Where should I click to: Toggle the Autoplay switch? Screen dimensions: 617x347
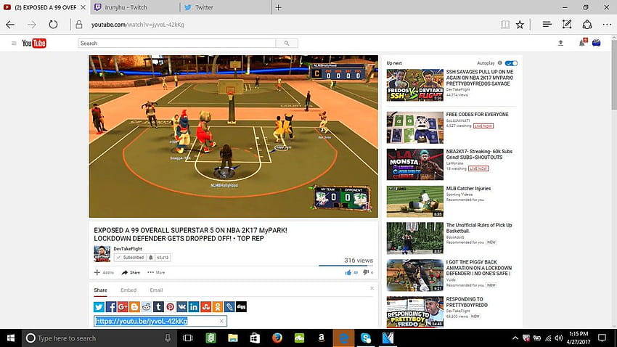[512, 63]
